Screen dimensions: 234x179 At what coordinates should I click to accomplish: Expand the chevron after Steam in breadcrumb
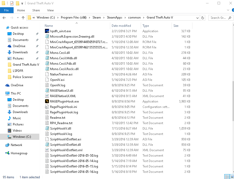click(104, 18)
